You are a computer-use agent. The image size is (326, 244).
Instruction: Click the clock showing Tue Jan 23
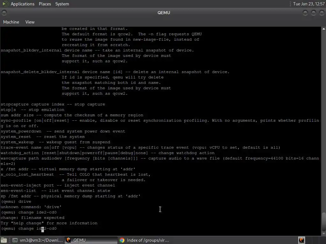[x=309, y=4]
